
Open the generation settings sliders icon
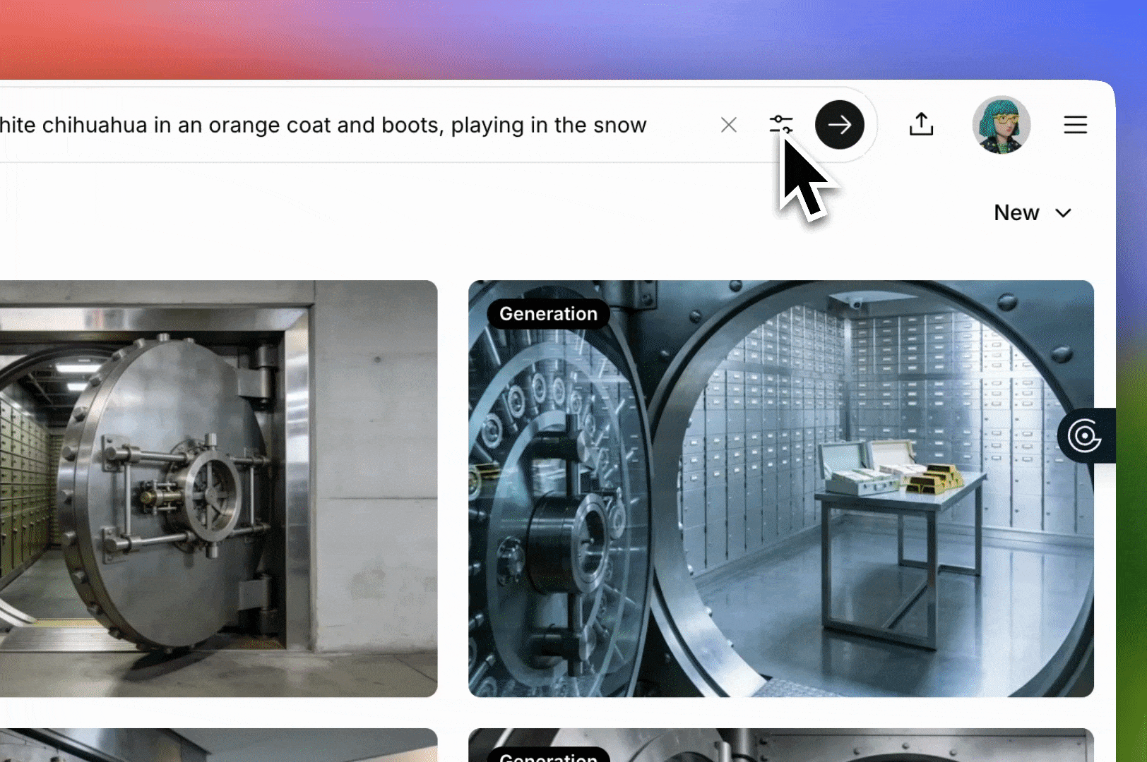click(780, 125)
